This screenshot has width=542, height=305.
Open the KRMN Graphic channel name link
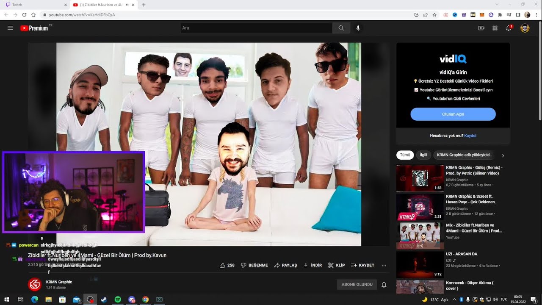click(59, 282)
